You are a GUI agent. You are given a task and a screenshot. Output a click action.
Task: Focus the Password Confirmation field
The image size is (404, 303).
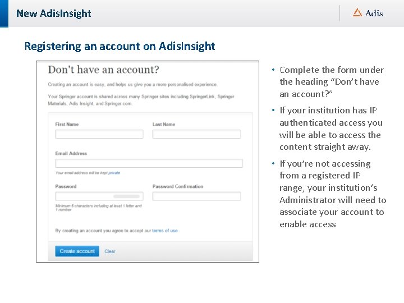coord(196,196)
